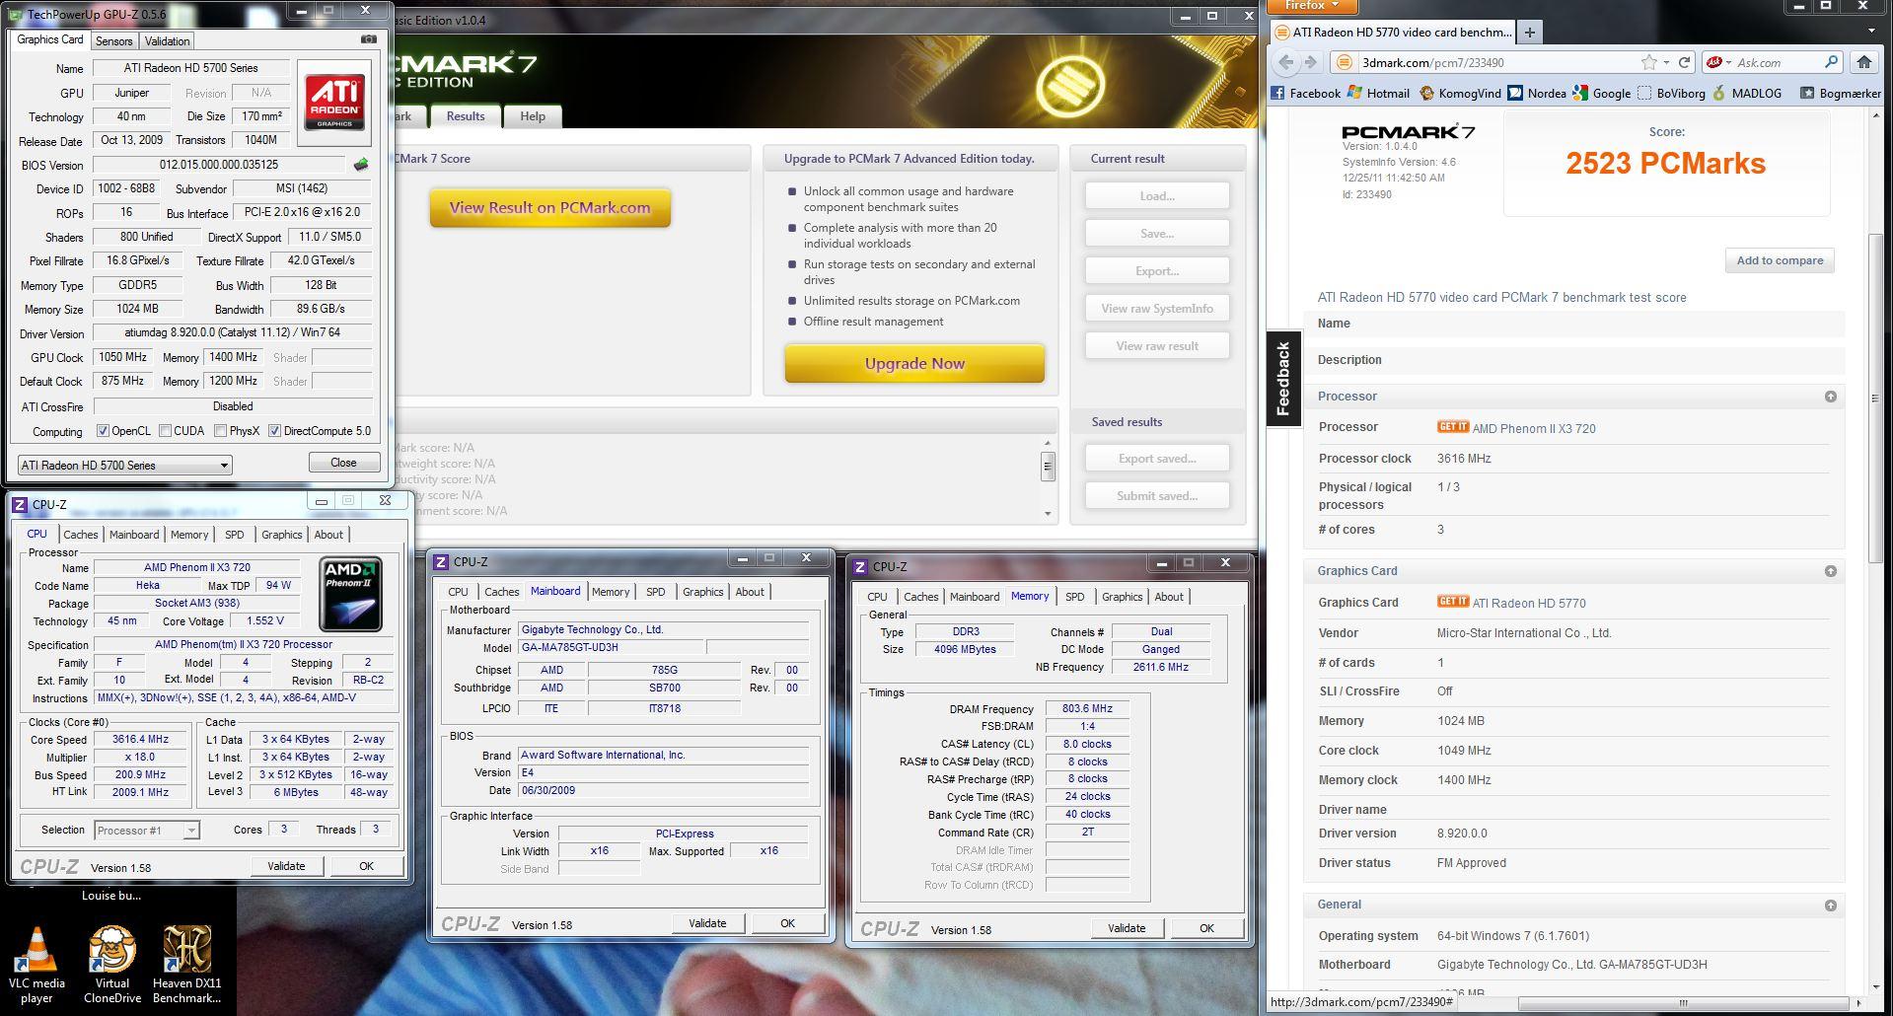Click the Feedback side tab on the page
This screenshot has width=1893, height=1016.
tap(1283, 379)
